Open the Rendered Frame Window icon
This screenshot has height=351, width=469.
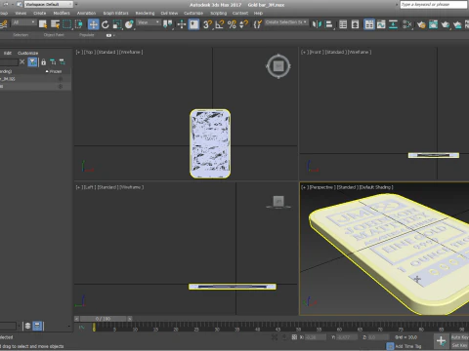coord(433,24)
